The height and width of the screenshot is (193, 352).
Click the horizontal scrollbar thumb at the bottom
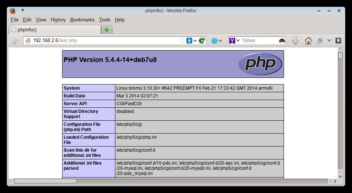(44, 181)
